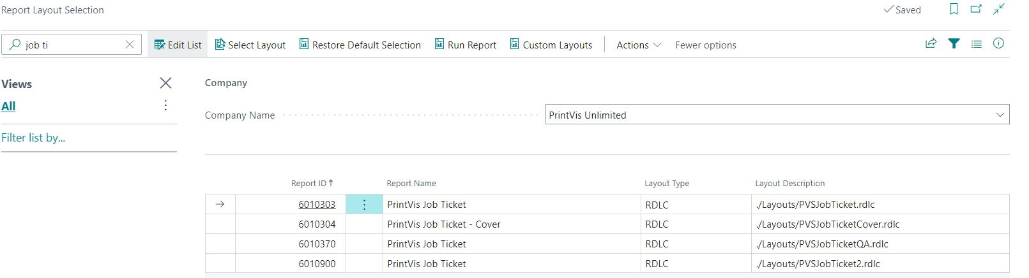Click the share icon in toolbar

(x=931, y=44)
